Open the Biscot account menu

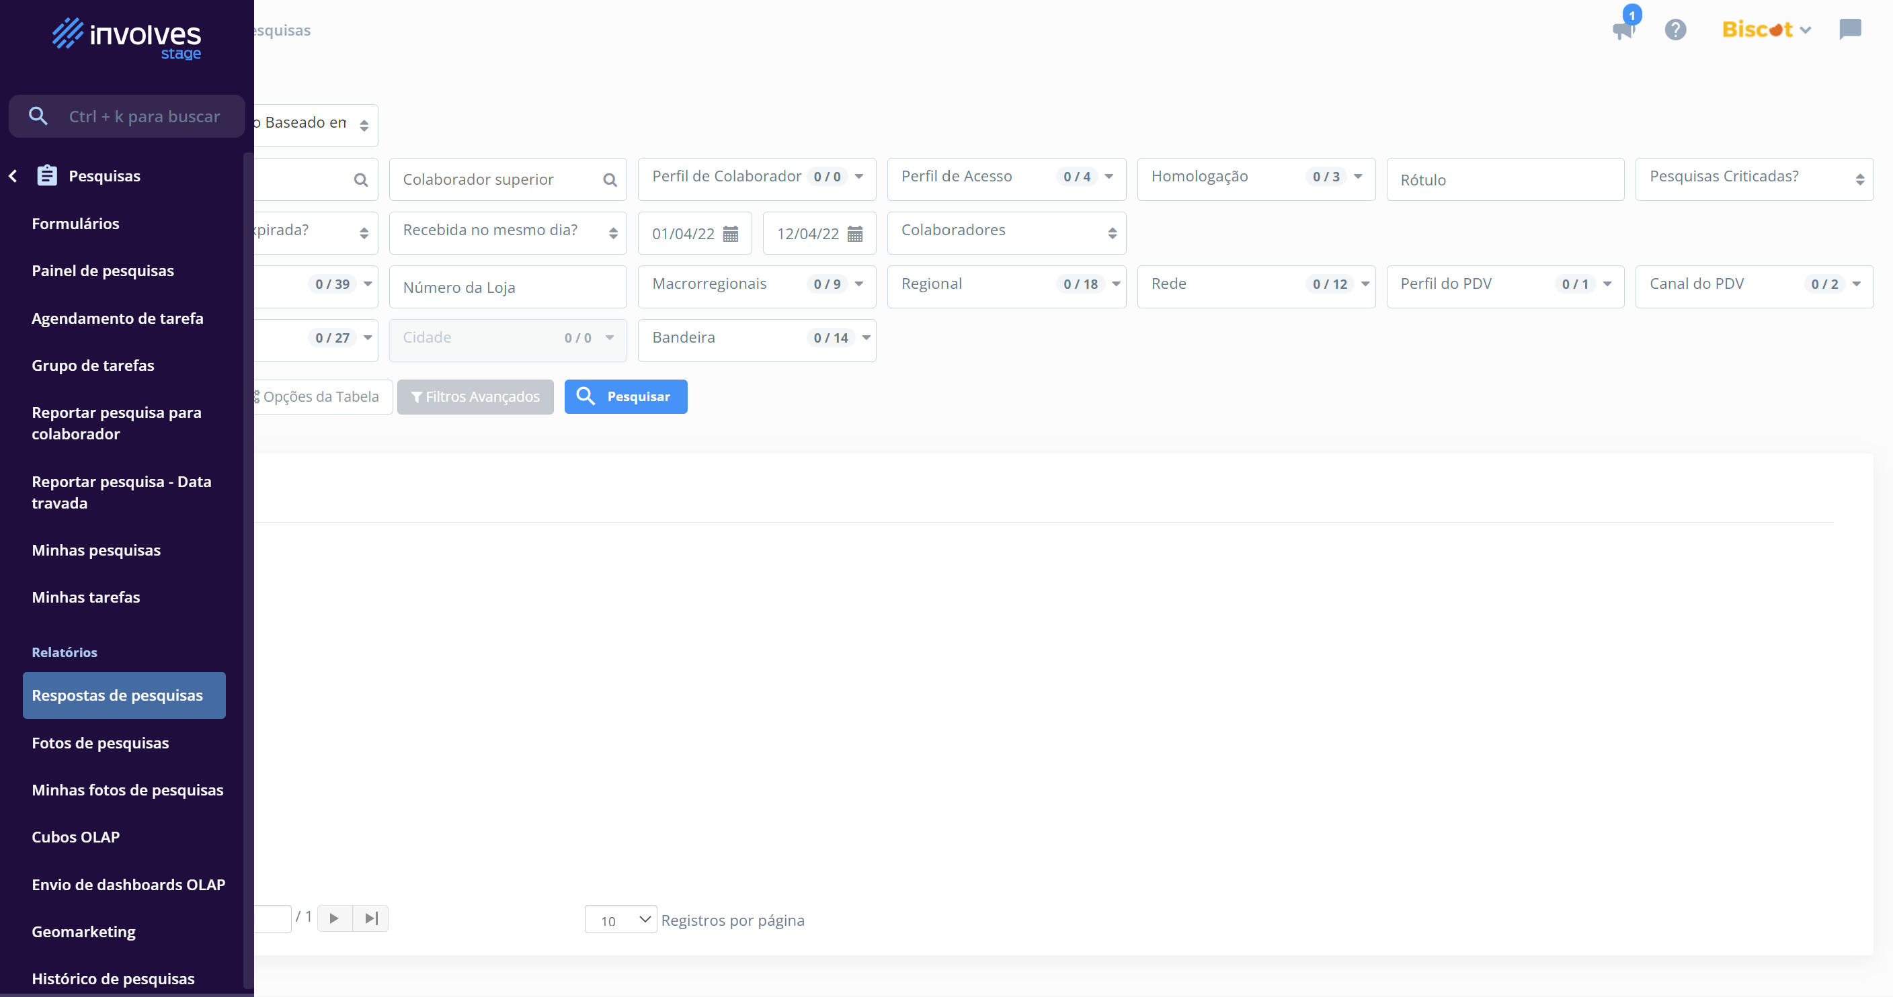(1765, 30)
